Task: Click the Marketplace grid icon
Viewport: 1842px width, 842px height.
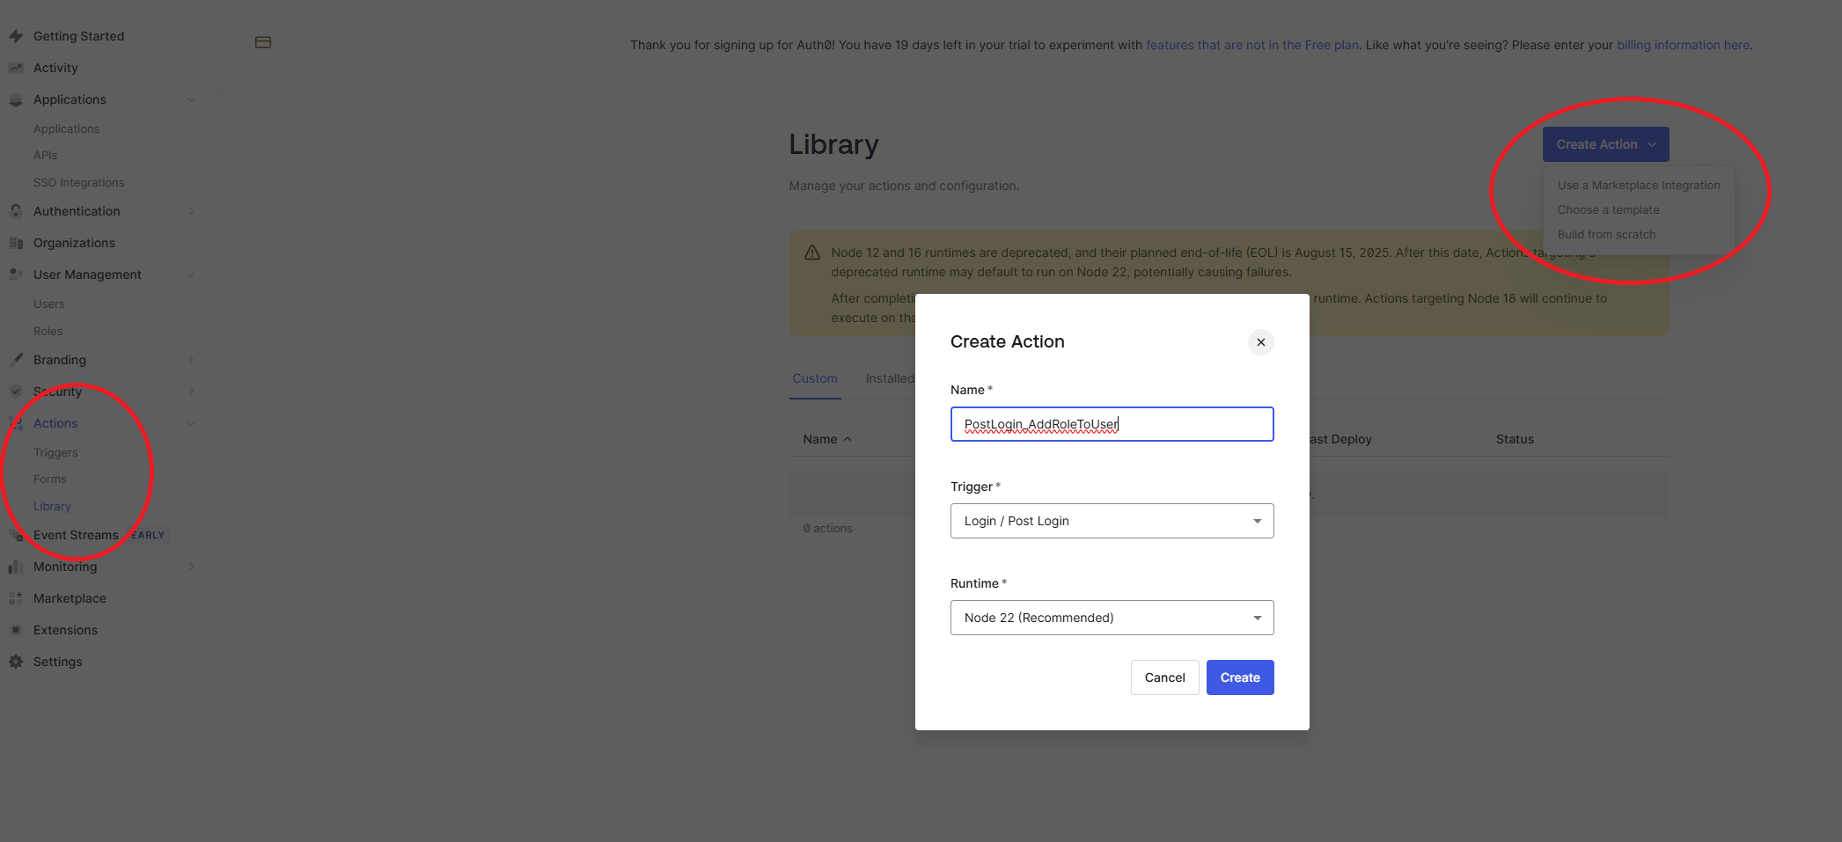Action: click(16, 598)
